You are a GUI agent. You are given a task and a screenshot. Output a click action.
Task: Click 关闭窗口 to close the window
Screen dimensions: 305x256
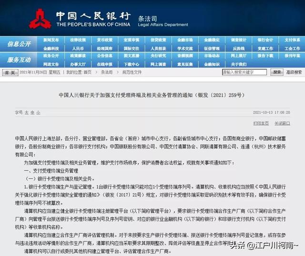click(x=282, y=123)
